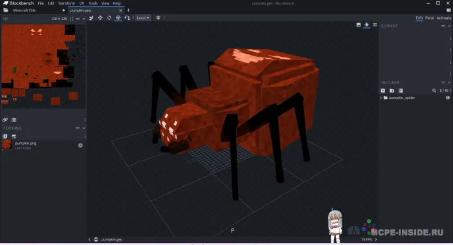Viewport: 453px width, 245px height.
Task: Toggle pumpkin.png saved checkmark
Action: pyautogui.click(x=80, y=145)
